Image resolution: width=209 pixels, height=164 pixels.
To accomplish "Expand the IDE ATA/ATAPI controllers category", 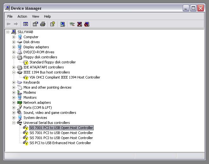I will 14,67.
